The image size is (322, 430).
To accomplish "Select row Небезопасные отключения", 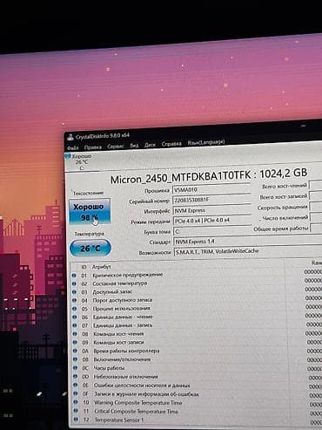I will tap(197, 377).
